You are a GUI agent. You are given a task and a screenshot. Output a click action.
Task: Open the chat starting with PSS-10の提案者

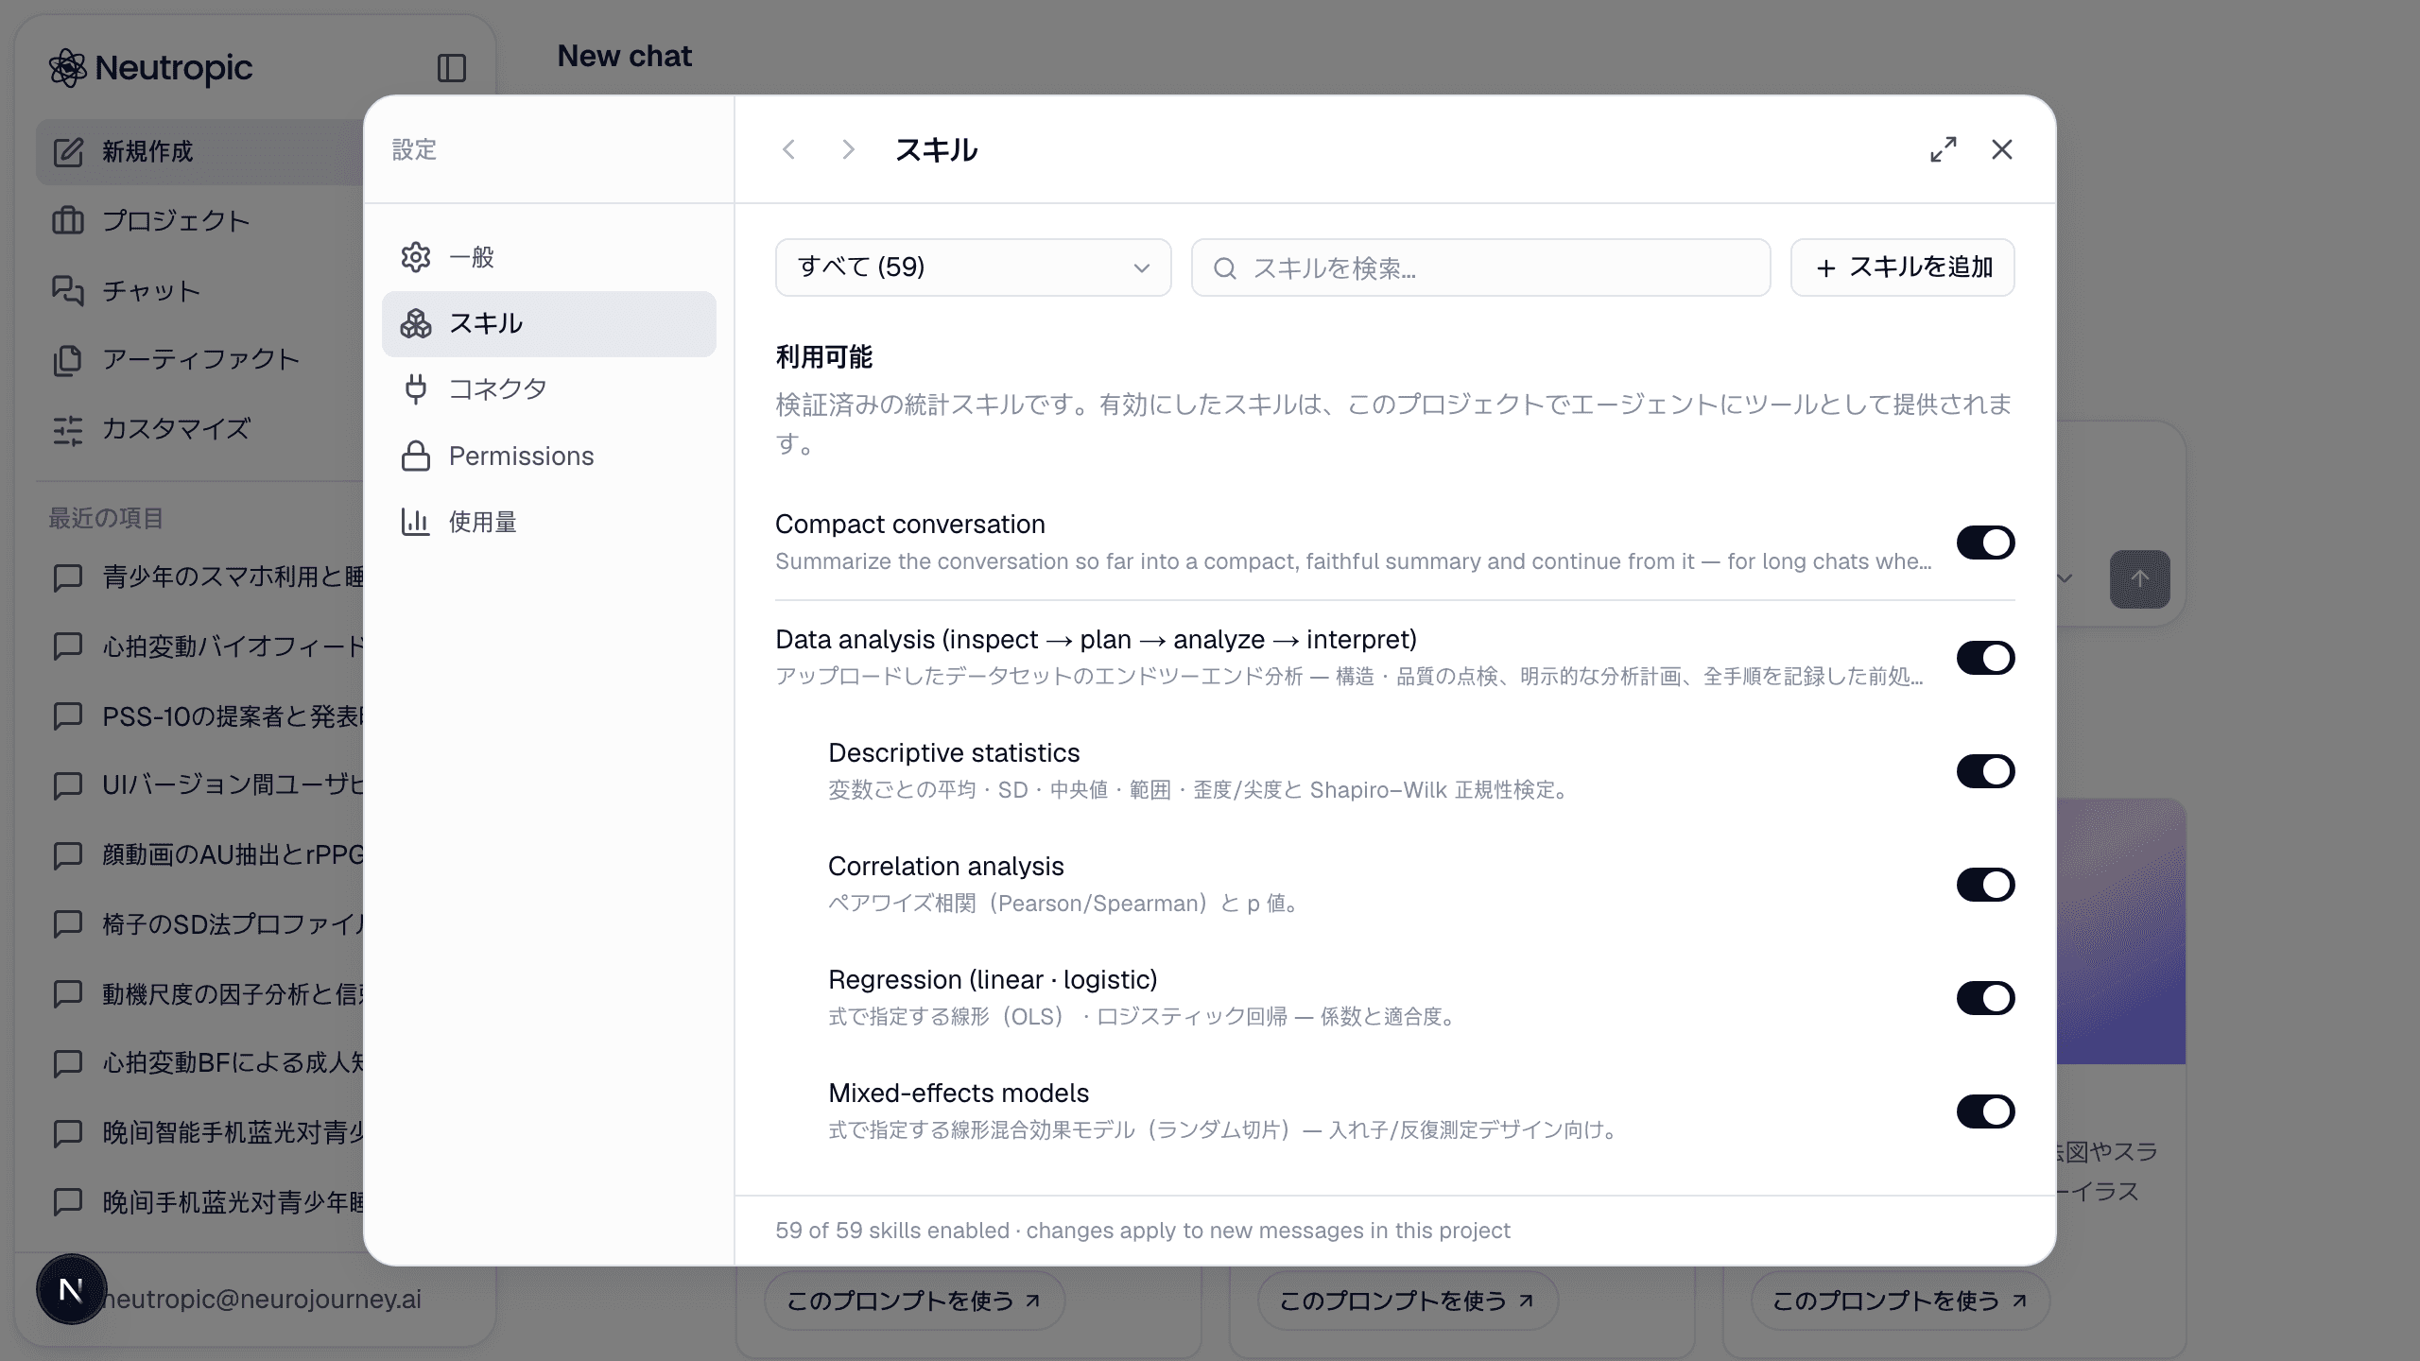(200, 716)
